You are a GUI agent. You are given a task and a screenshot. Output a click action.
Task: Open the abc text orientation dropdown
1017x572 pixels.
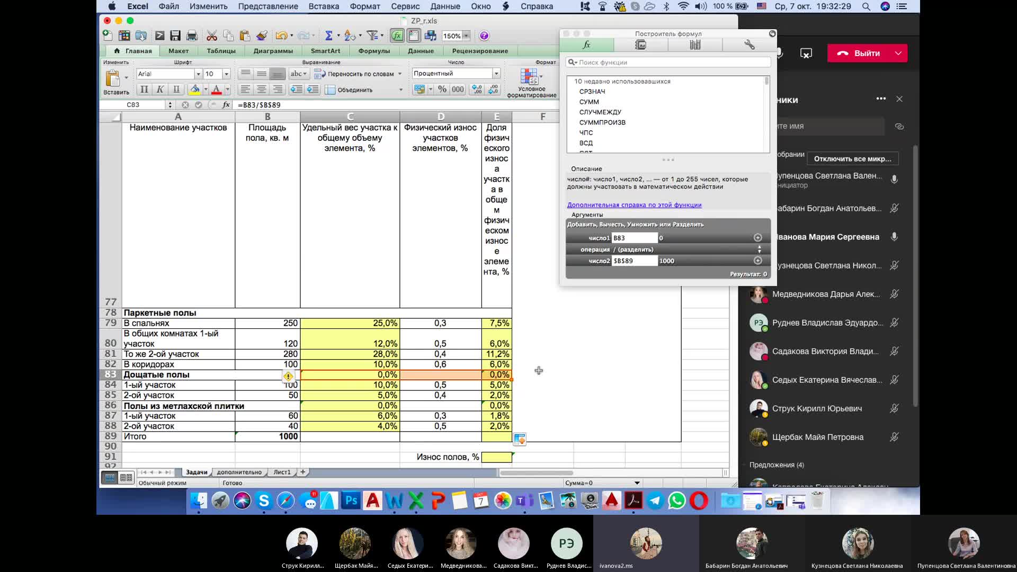299,74
